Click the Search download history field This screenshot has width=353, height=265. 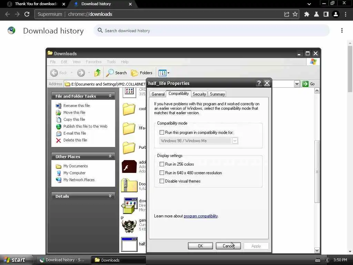click(212, 30)
